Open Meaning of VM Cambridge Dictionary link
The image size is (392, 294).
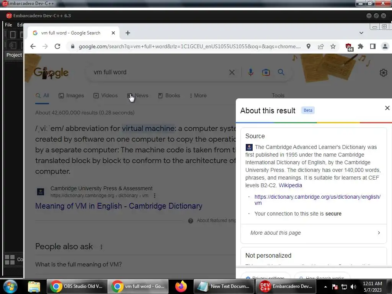pyautogui.click(x=119, y=206)
